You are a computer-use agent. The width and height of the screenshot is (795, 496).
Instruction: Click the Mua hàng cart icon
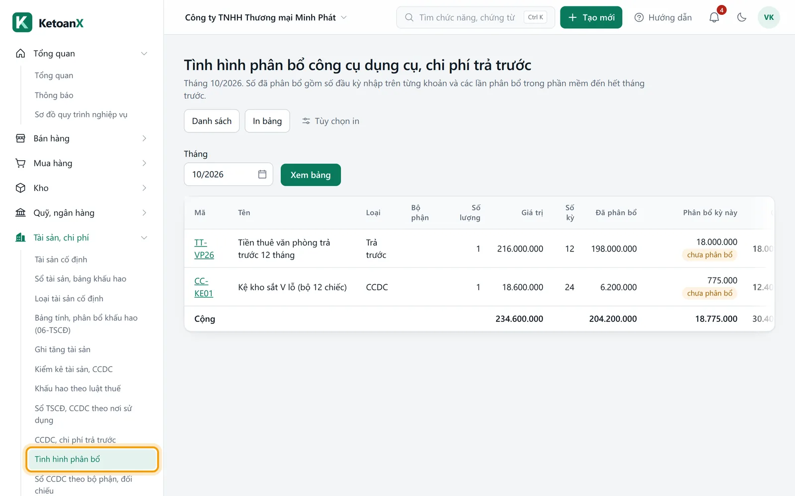click(20, 163)
